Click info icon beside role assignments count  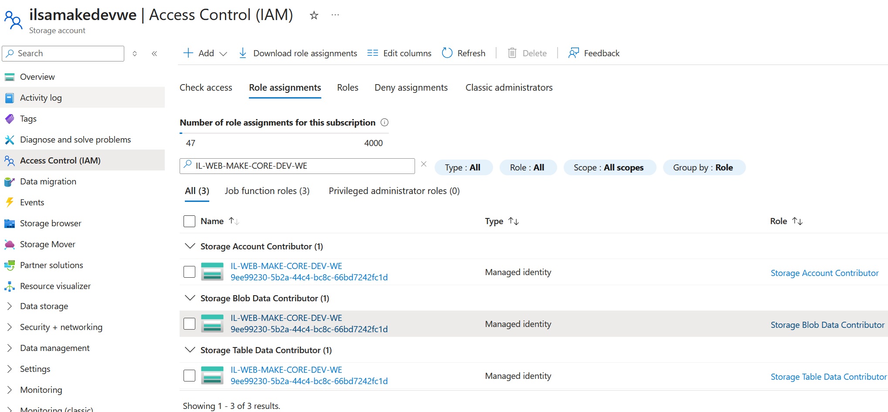pos(384,123)
